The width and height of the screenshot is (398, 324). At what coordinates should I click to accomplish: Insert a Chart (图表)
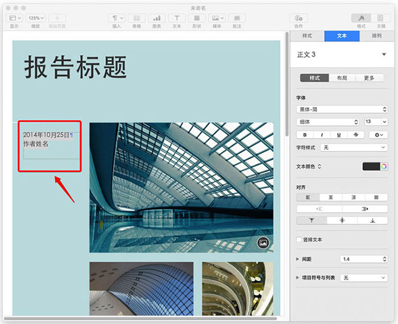click(156, 18)
